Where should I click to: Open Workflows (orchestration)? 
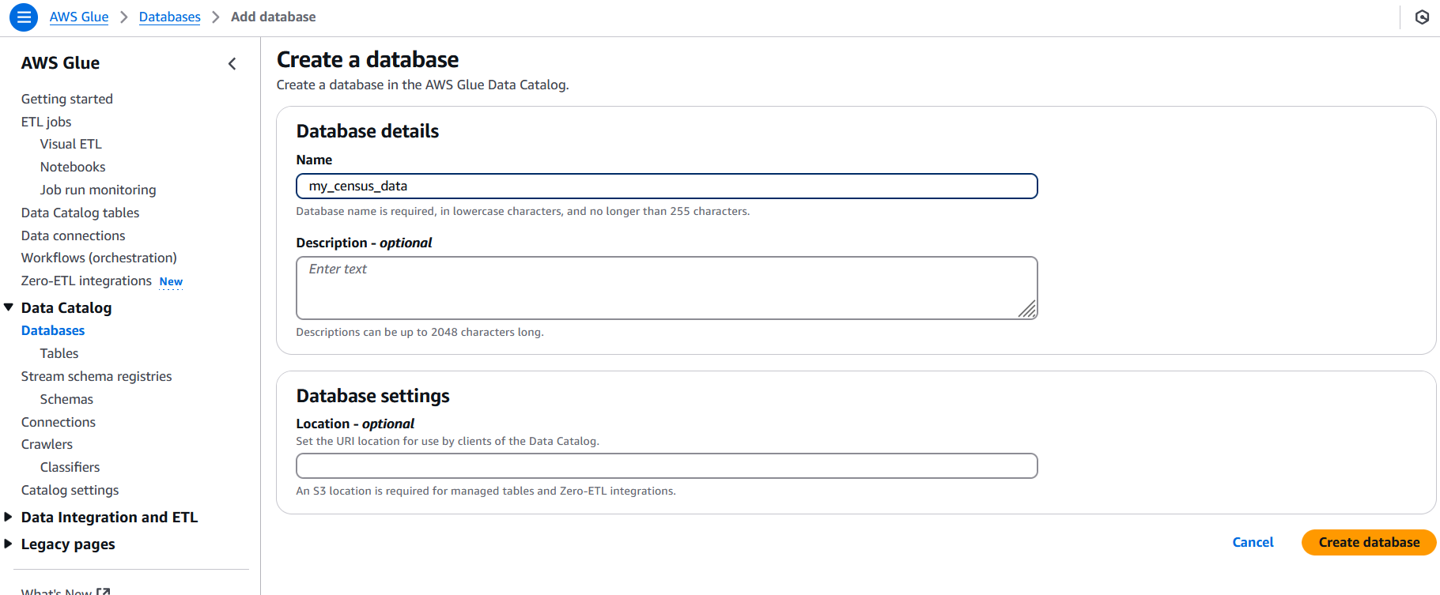[99, 258]
